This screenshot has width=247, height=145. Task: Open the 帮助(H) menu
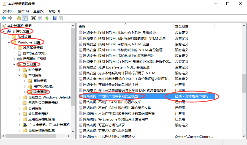54,11
